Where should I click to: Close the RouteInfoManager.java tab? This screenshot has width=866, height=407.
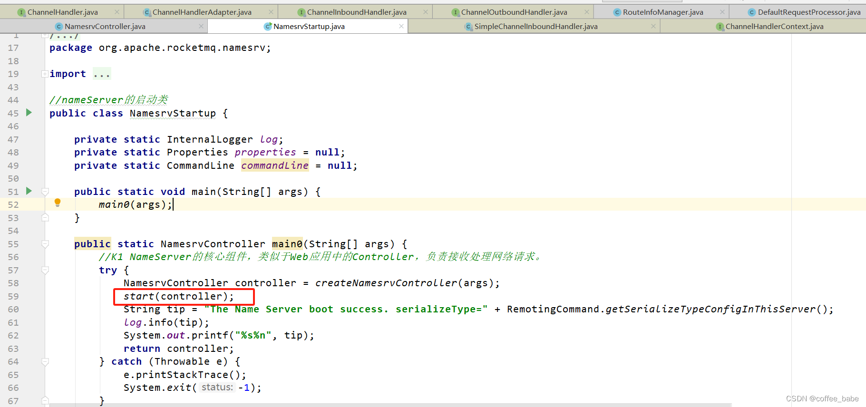722,12
